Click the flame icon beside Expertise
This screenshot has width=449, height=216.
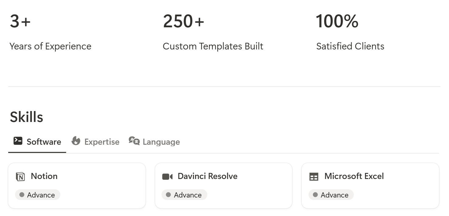(76, 141)
